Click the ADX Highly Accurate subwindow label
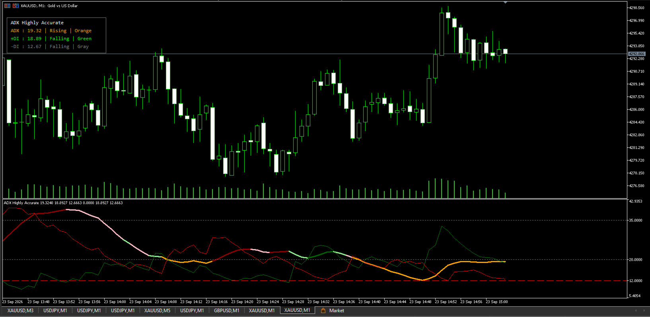Image resolution: width=650 pixels, height=317 pixels. 21,203
